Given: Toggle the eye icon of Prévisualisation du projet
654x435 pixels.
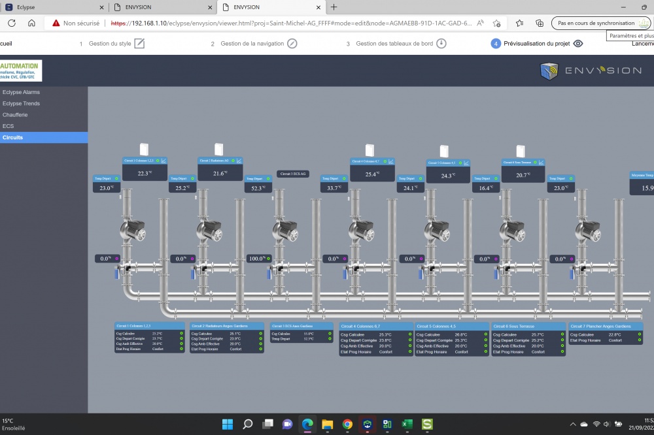Looking at the screenshot, I should coord(578,43).
